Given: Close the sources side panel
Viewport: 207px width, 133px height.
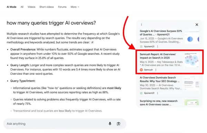Looking at the screenshot, I should (197, 25).
